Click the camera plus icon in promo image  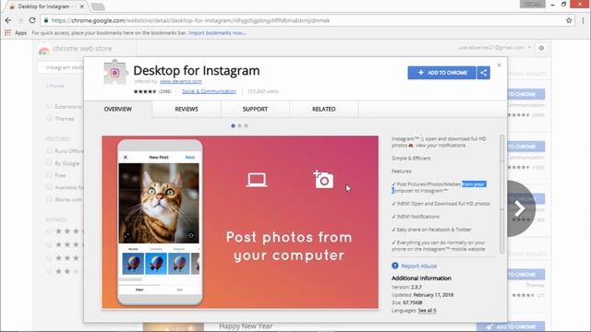[323, 179]
